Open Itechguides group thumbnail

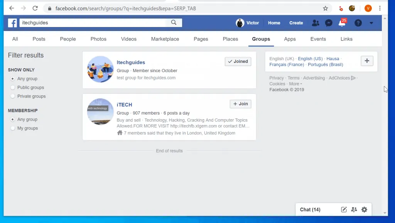100,69
